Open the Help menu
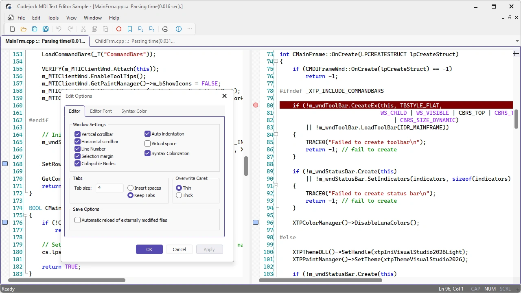Screen dimensions: 521x293 click(114, 18)
